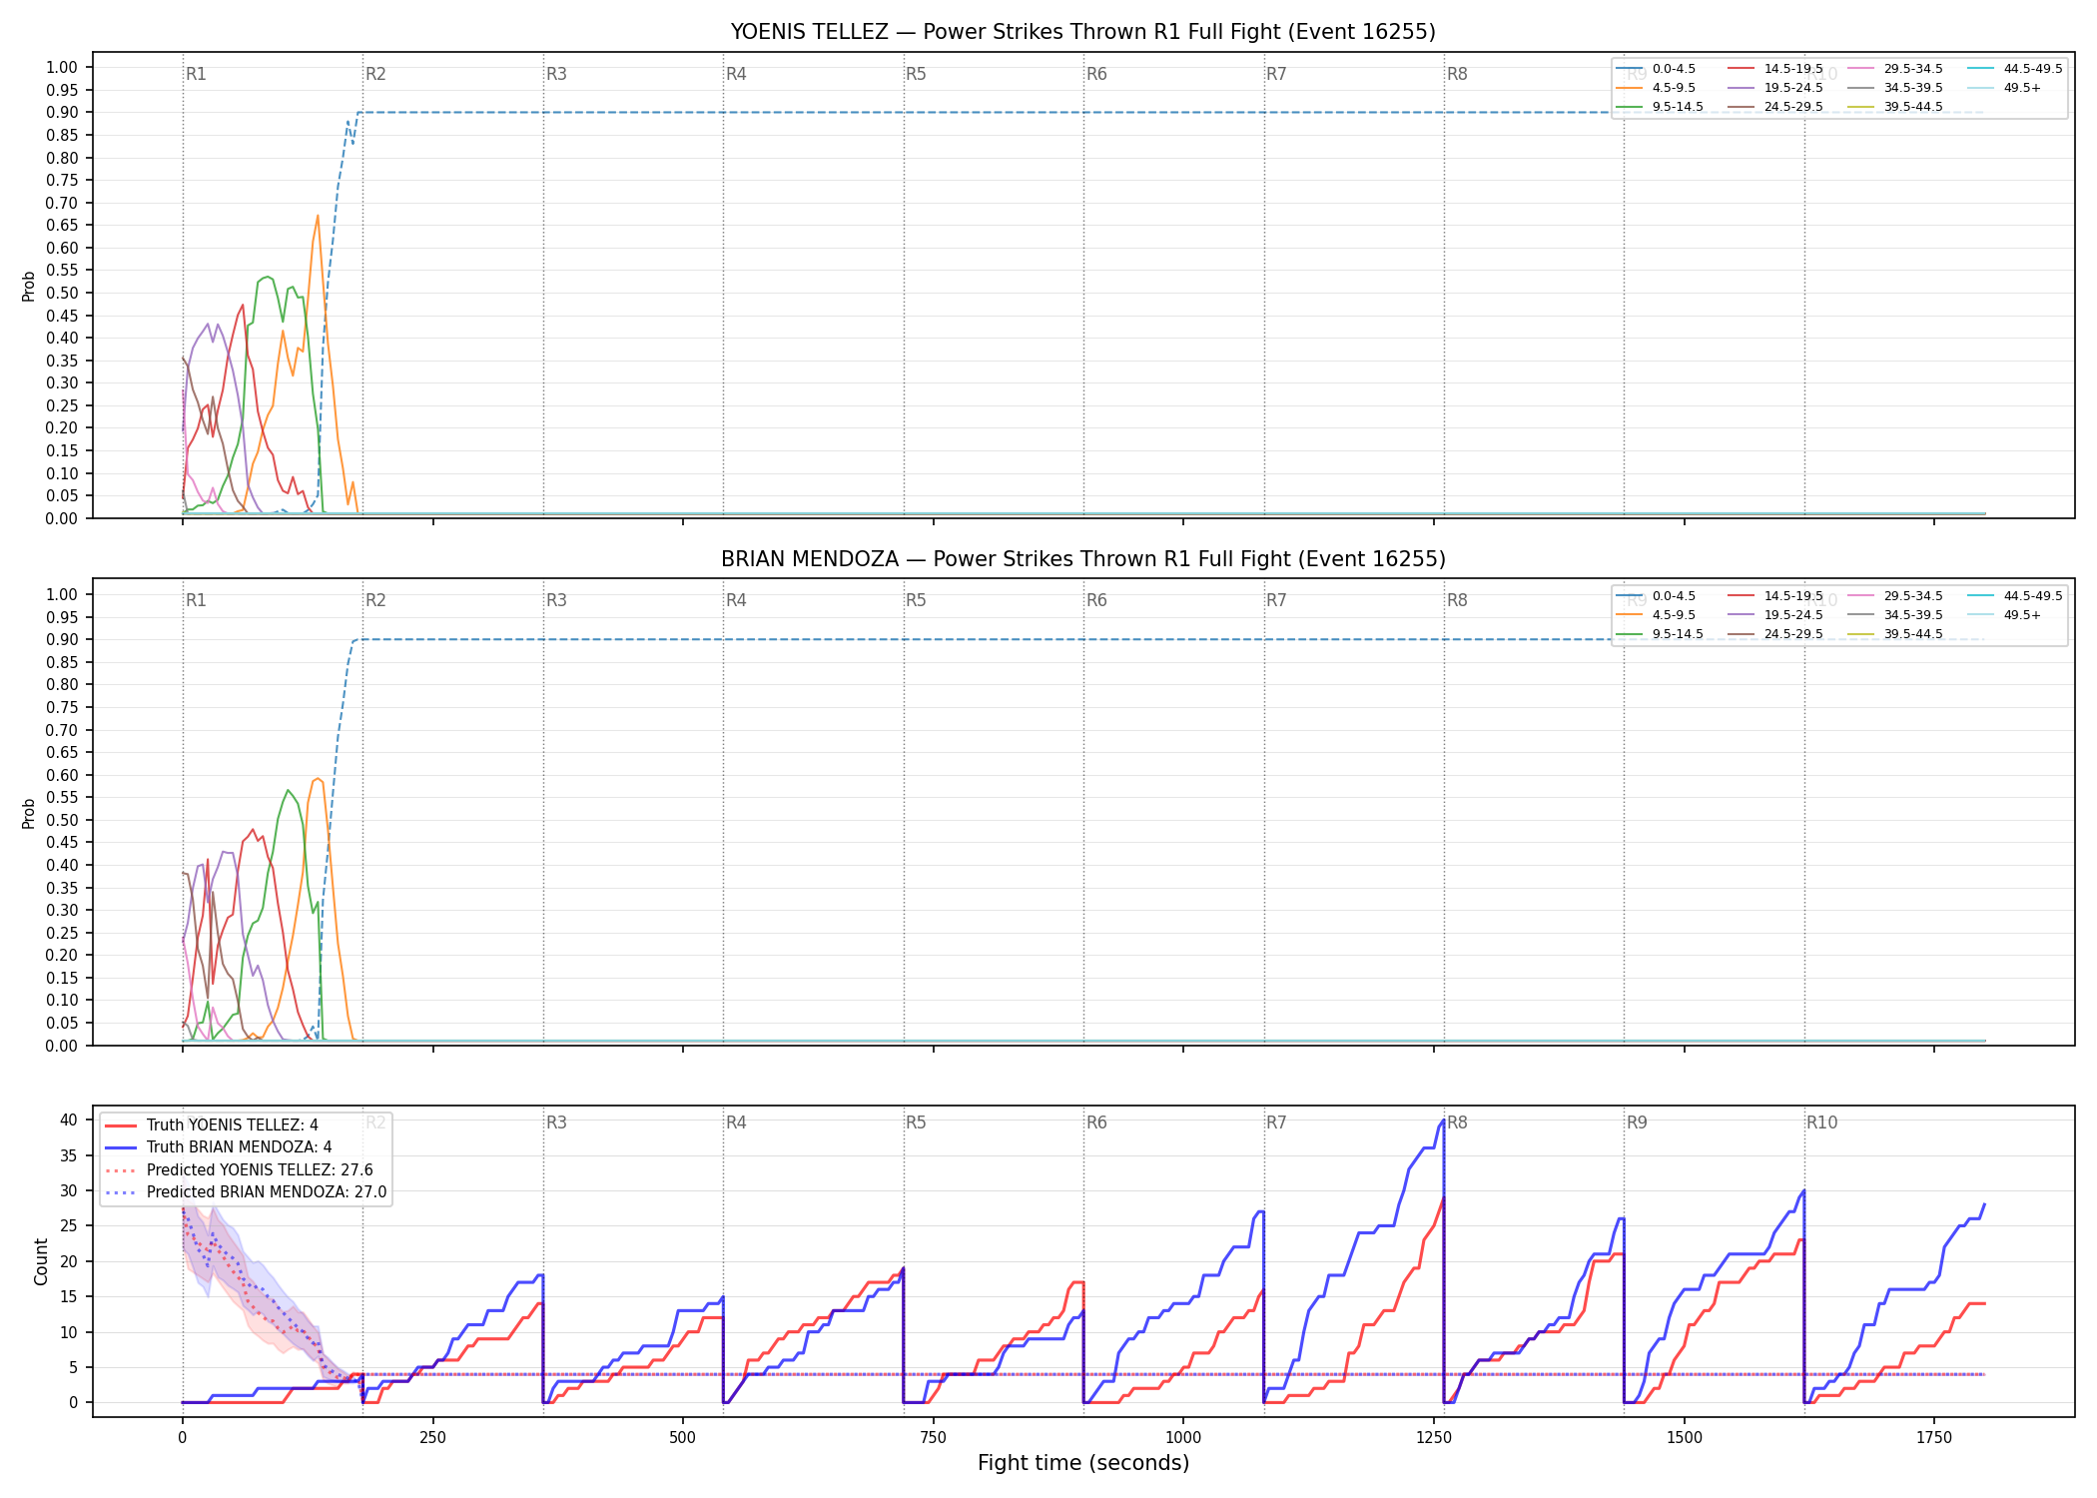Click the Fight time (seconds) axis label
Screen dimensions: 2097x1498
click(x=1083, y=1463)
